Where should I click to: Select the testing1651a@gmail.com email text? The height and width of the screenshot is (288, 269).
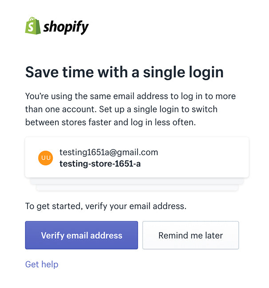[109, 152]
